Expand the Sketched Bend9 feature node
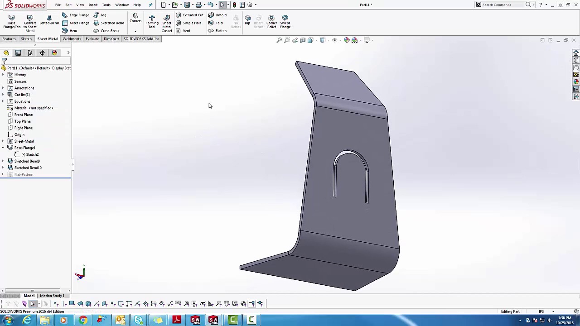Viewport: 580px width, 326px height. [3, 161]
